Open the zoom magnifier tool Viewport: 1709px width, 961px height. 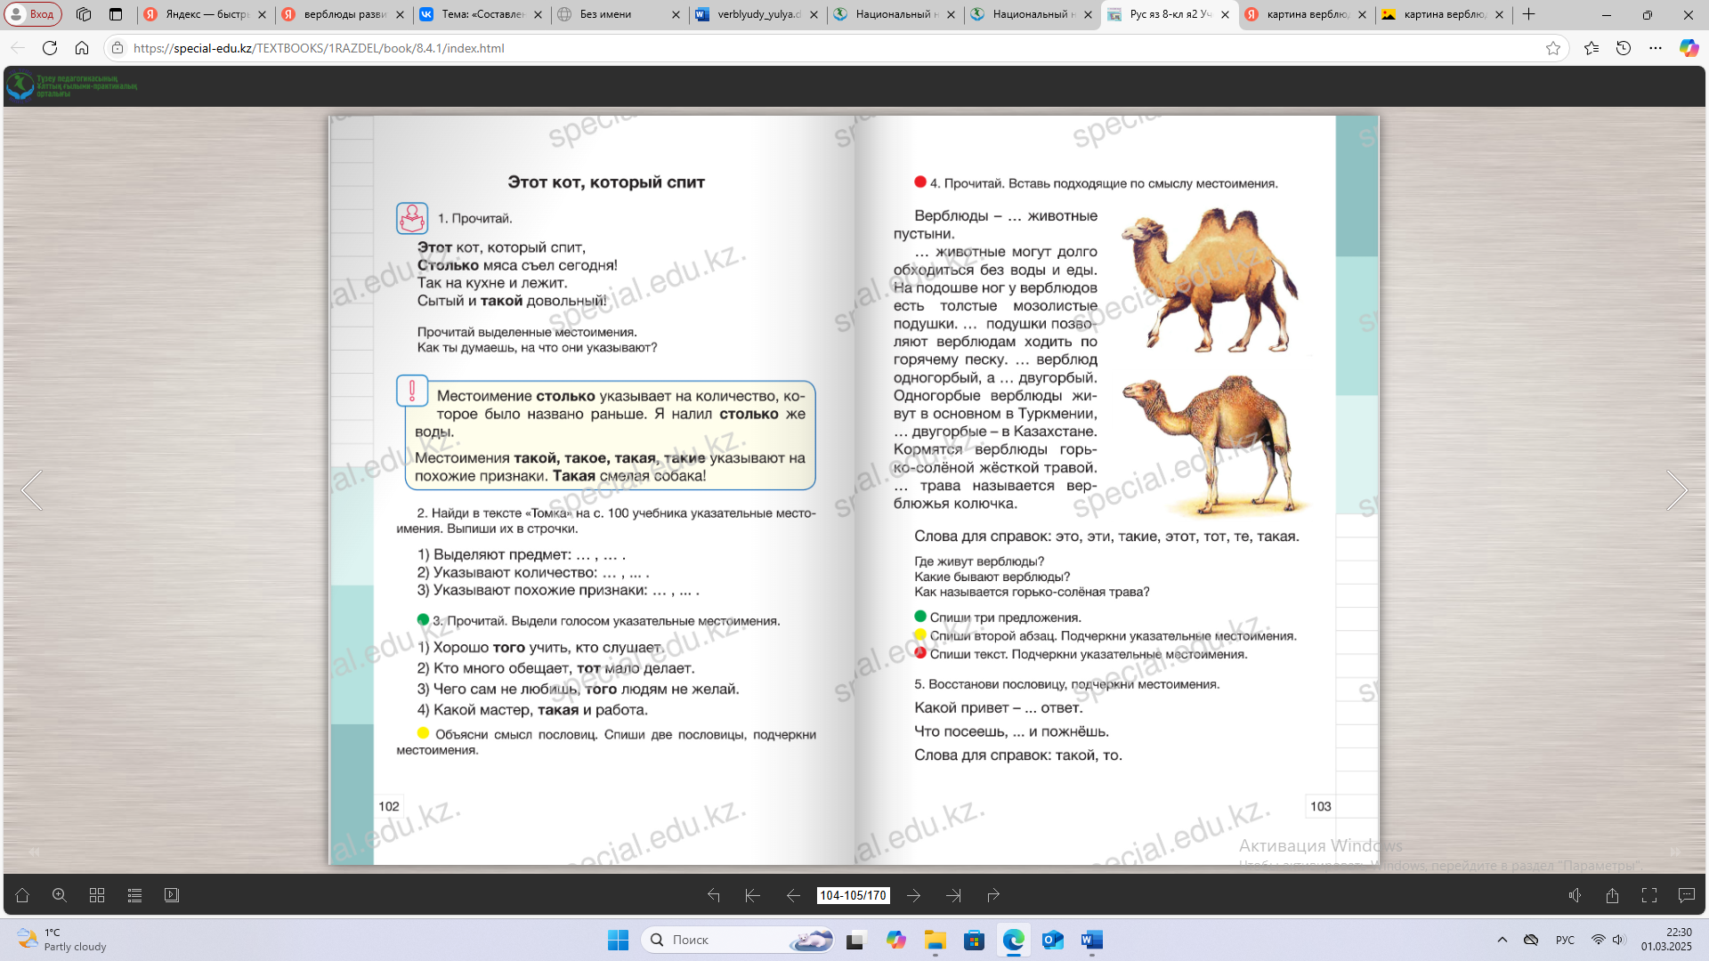(x=60, y=895)
